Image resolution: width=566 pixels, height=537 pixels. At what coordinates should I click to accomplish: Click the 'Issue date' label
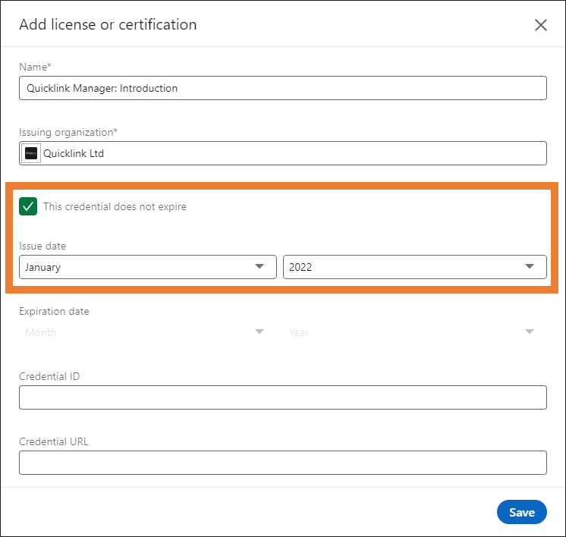(42, 246)
